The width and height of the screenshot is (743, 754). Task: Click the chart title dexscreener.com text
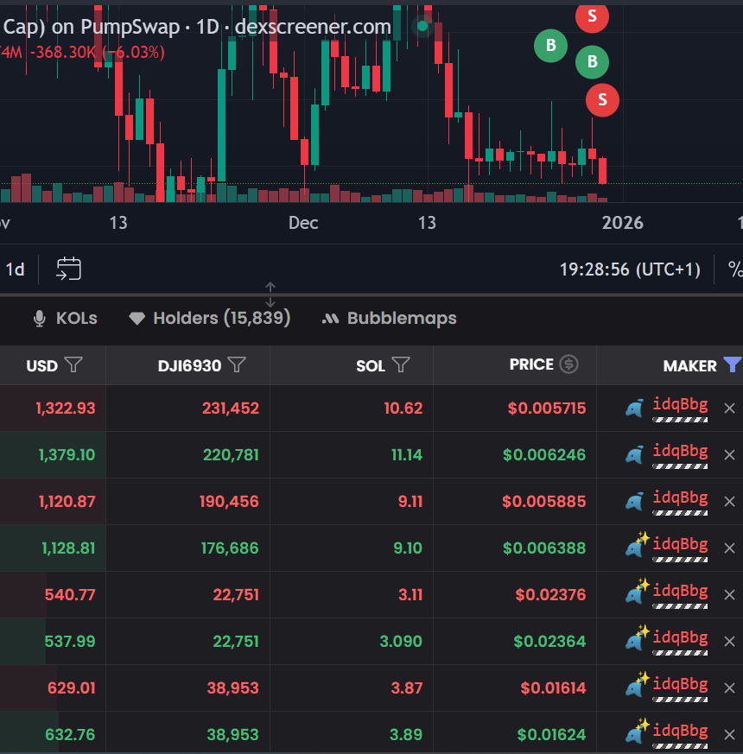(313, 27)
